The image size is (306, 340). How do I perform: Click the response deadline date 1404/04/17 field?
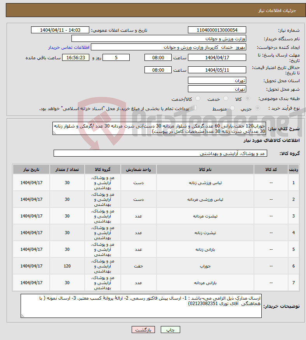point(217,57)
